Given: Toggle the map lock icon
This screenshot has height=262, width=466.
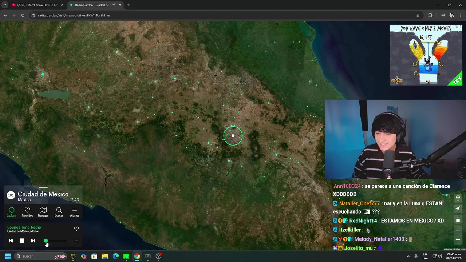Looking at the screenshot, I should [458, 219].
